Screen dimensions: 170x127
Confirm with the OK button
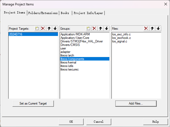71,122
